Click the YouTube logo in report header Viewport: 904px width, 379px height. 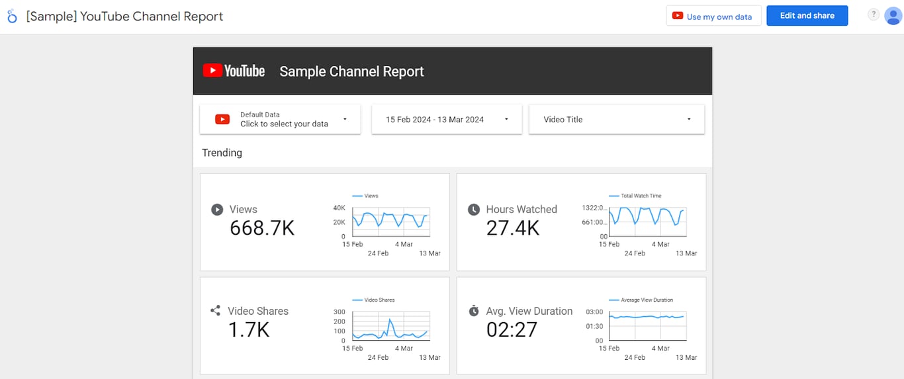pos(234,71)
